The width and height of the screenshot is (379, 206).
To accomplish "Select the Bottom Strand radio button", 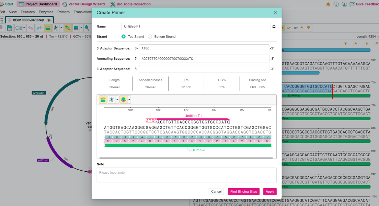I will pos(150,36).
